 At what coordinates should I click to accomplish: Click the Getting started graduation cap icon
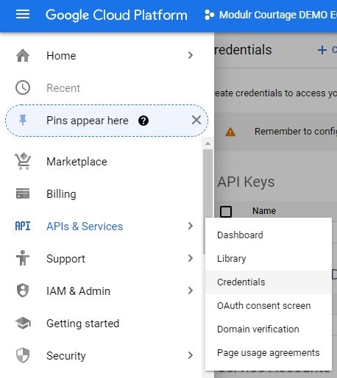pyautogui.click(x=23, y=323)
